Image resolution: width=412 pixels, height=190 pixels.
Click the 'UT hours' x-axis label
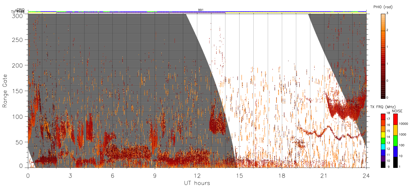pos(197,183)
